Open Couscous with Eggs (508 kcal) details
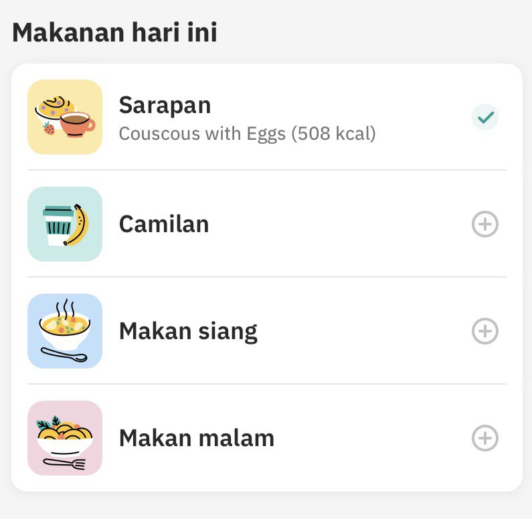Viewport: 532px width, 519px height. point(248,134)
